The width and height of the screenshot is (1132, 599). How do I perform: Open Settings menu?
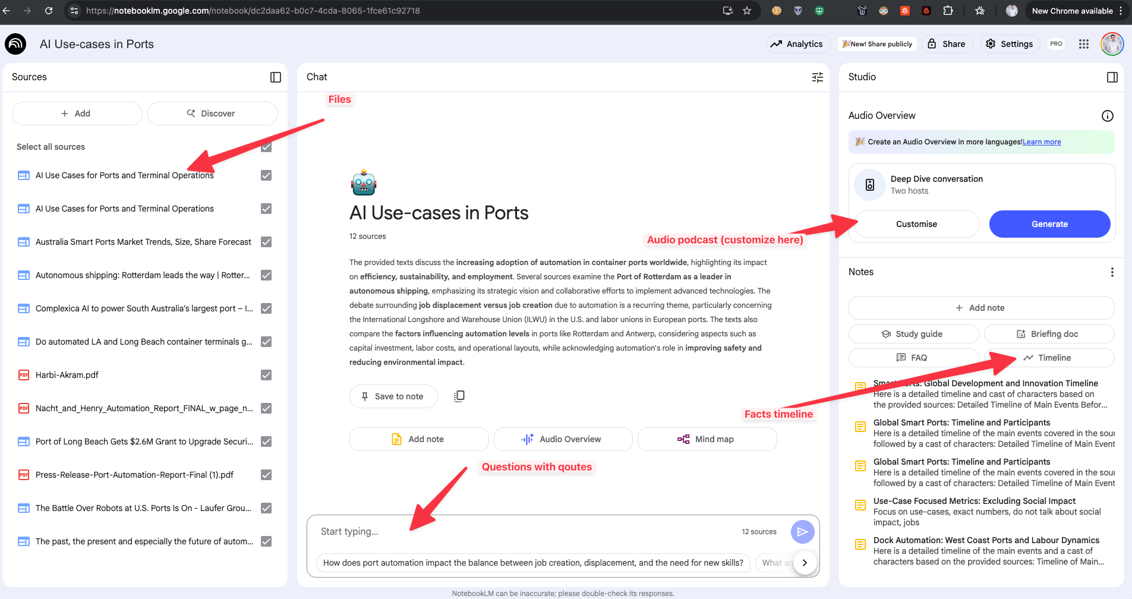(x=1010, y=44)
